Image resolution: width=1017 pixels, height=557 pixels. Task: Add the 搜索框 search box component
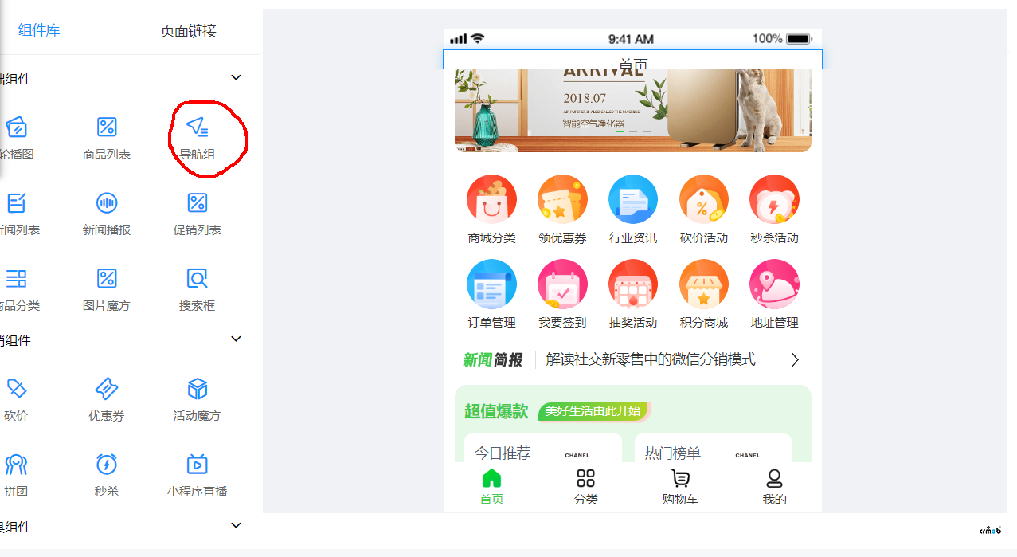pos(197,279)
